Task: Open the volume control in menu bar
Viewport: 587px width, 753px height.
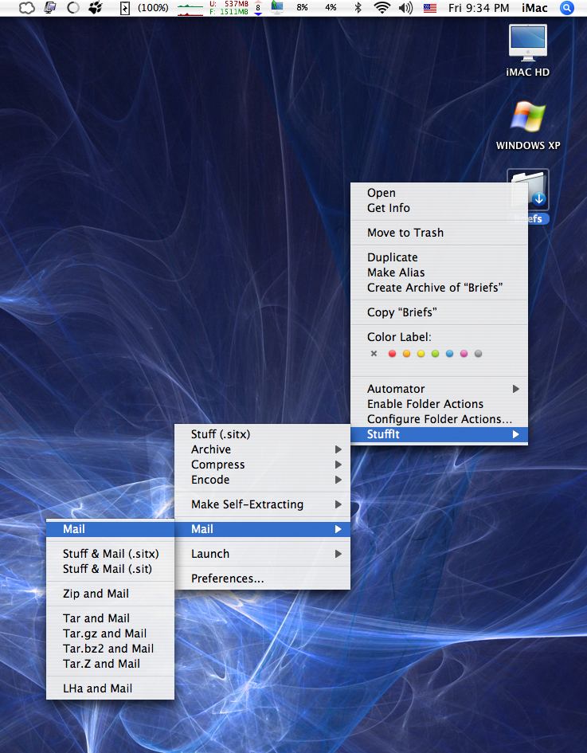Action: pos(405,8)
